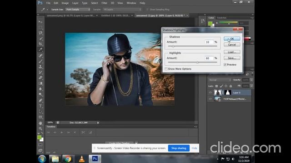Viewport: 291px width, 163px height.
Task: Select the History Brush tool
Action: click(x=40, y=72)
